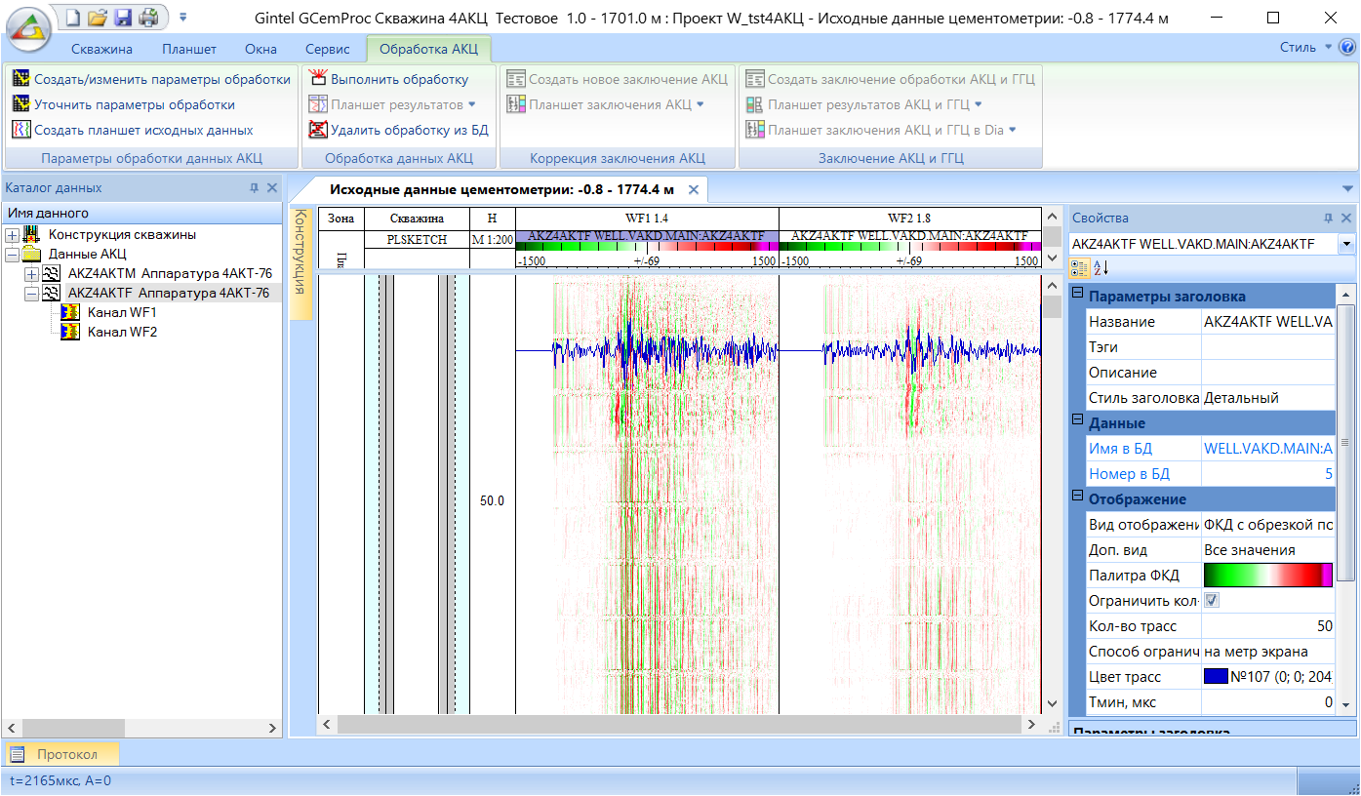Pin the Каталог данных panel
The image size is (1361, 796).
[255, 188]
